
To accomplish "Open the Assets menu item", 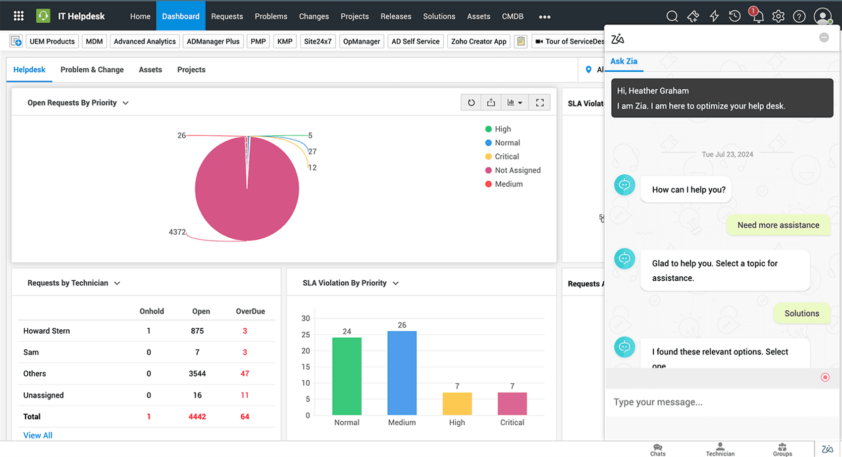I will 478,16.
